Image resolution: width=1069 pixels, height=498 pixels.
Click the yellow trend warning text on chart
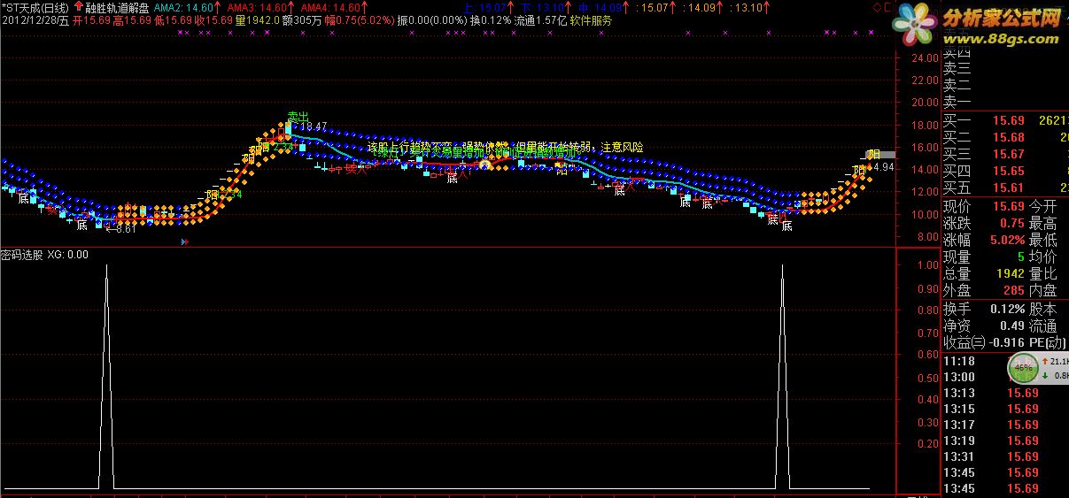click(505, 147)
